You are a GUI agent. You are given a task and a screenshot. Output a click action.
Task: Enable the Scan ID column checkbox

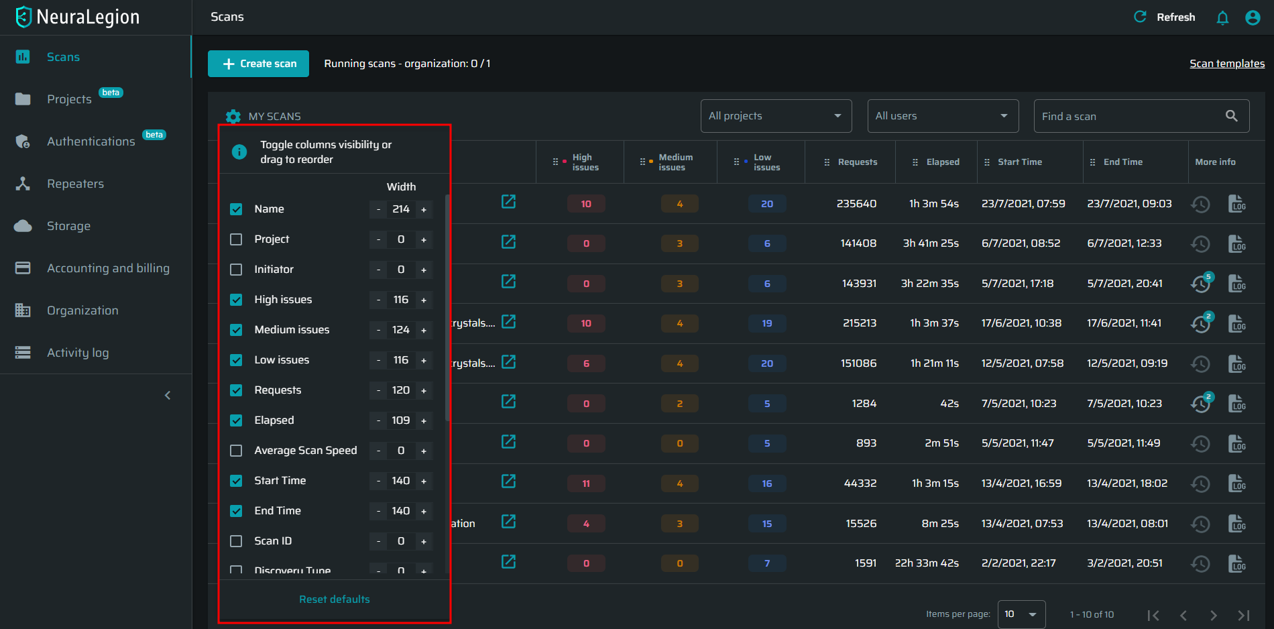point(236,541)
